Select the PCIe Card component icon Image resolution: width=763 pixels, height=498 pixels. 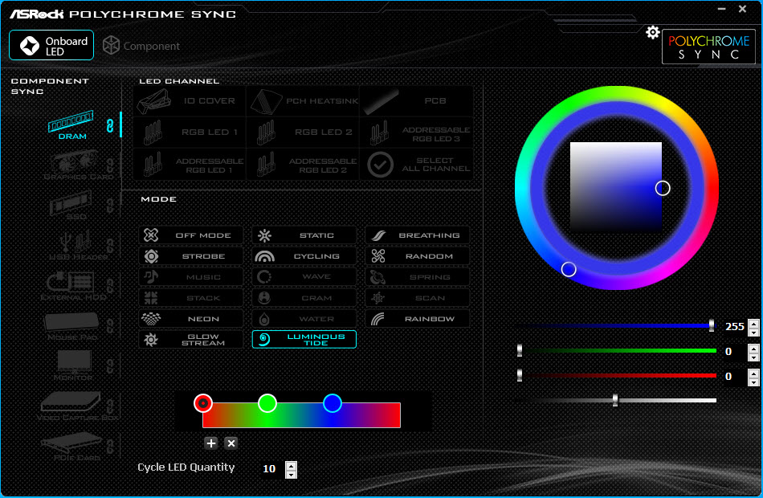(x=73, y=447)
